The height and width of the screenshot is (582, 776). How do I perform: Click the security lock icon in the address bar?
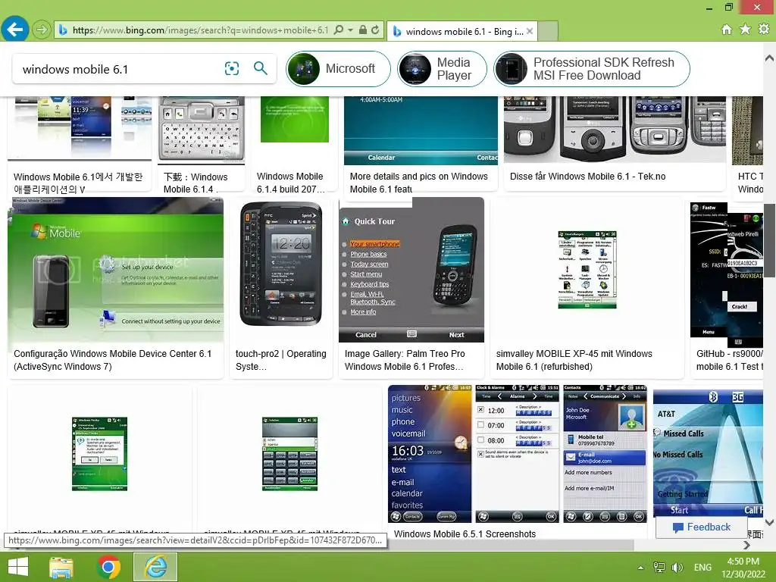click(x=363, y=30)
